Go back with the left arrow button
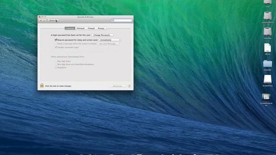The width and height of the screenshot is (276, 155). point(41,20)
